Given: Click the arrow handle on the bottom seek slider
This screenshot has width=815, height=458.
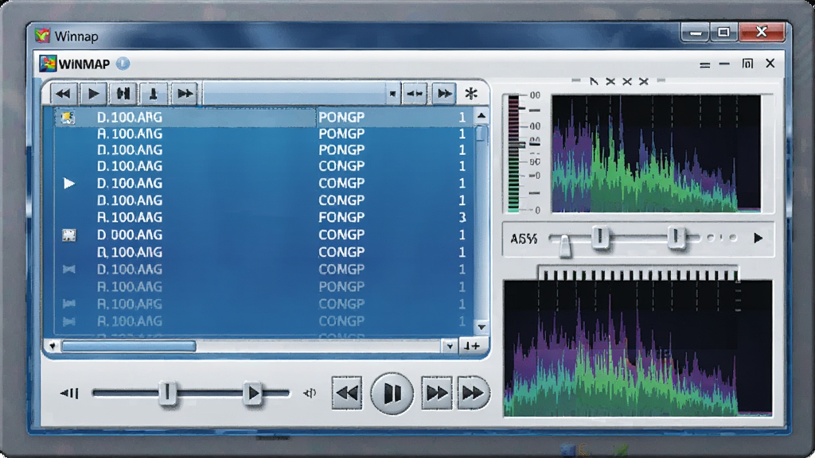Looking at the screenshot, I should 253,393.
